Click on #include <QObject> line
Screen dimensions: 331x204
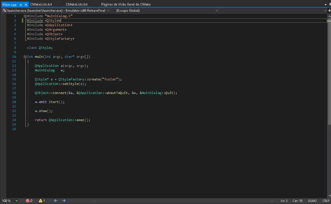tap(44, 34)
